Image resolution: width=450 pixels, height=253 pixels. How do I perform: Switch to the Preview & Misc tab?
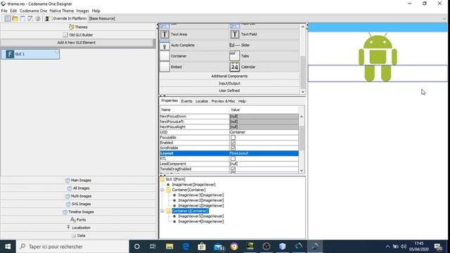coord(223,101)
